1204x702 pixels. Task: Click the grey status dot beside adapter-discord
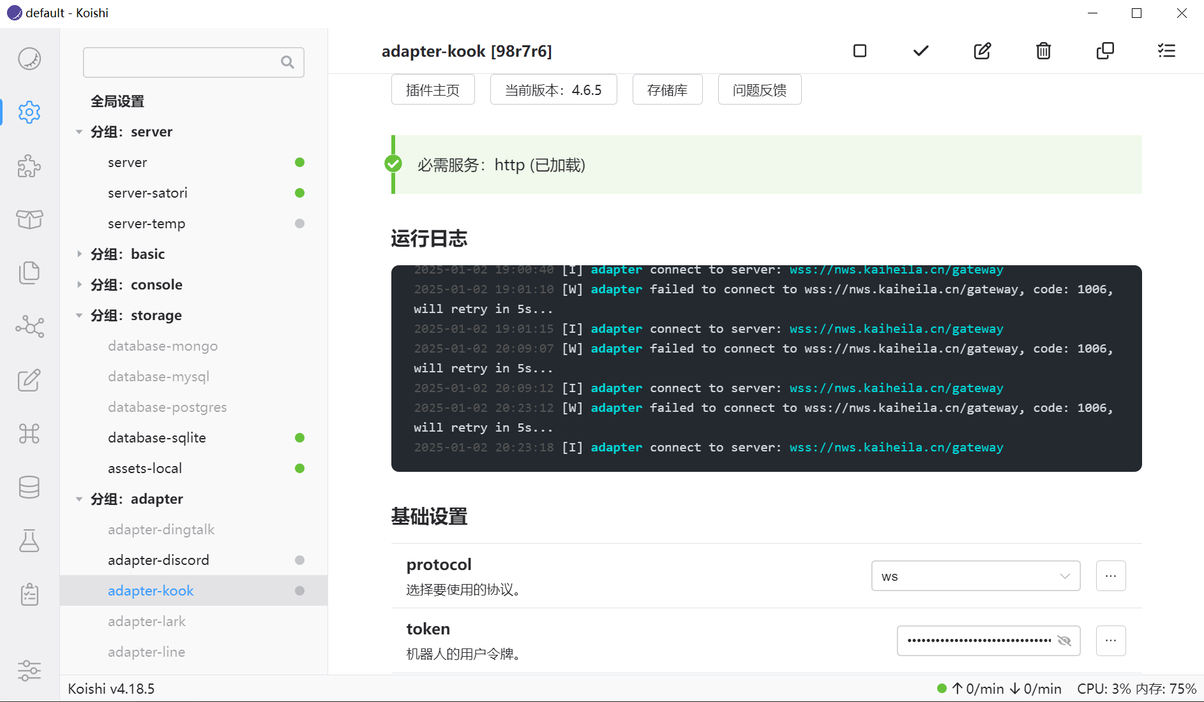299,560
